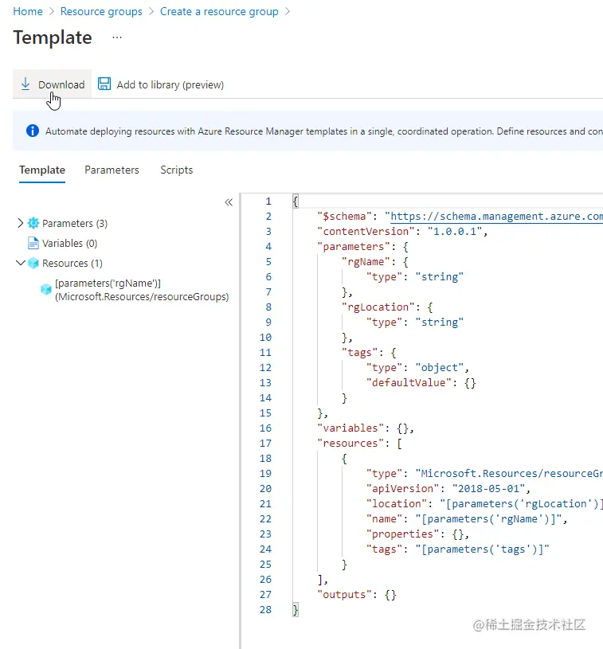
Task: Open Add to library (preview) via its save icon
Action: (104, 84)
